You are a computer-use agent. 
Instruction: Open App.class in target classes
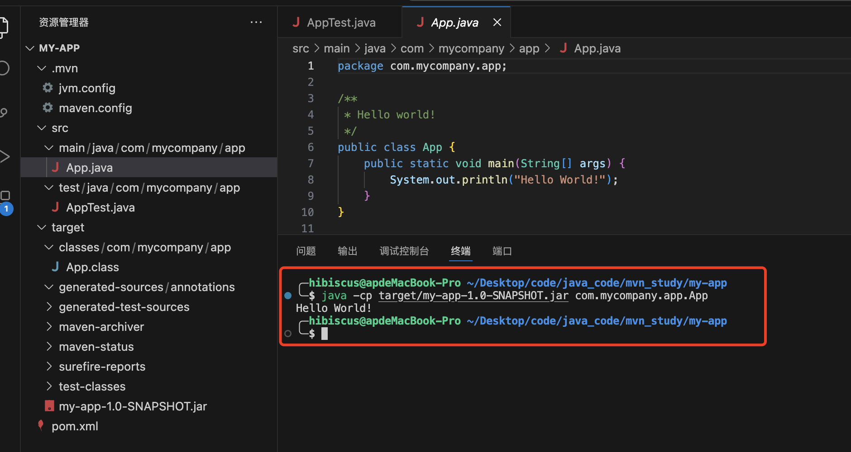point(92,267)
